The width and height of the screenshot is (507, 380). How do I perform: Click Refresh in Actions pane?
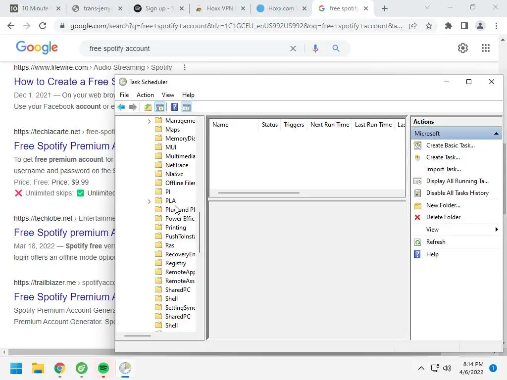[436, 241]
